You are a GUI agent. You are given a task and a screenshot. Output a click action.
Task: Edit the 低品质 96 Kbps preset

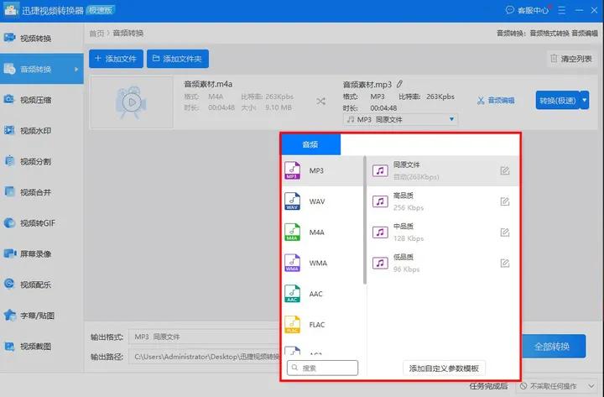[x=505, y=264]
